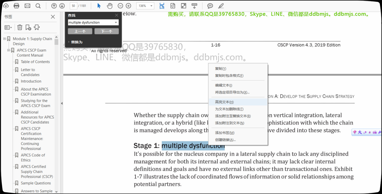Screen dimensions: 382x194
Task: Select the Hand pan tool
Action: tap(110, 6)
